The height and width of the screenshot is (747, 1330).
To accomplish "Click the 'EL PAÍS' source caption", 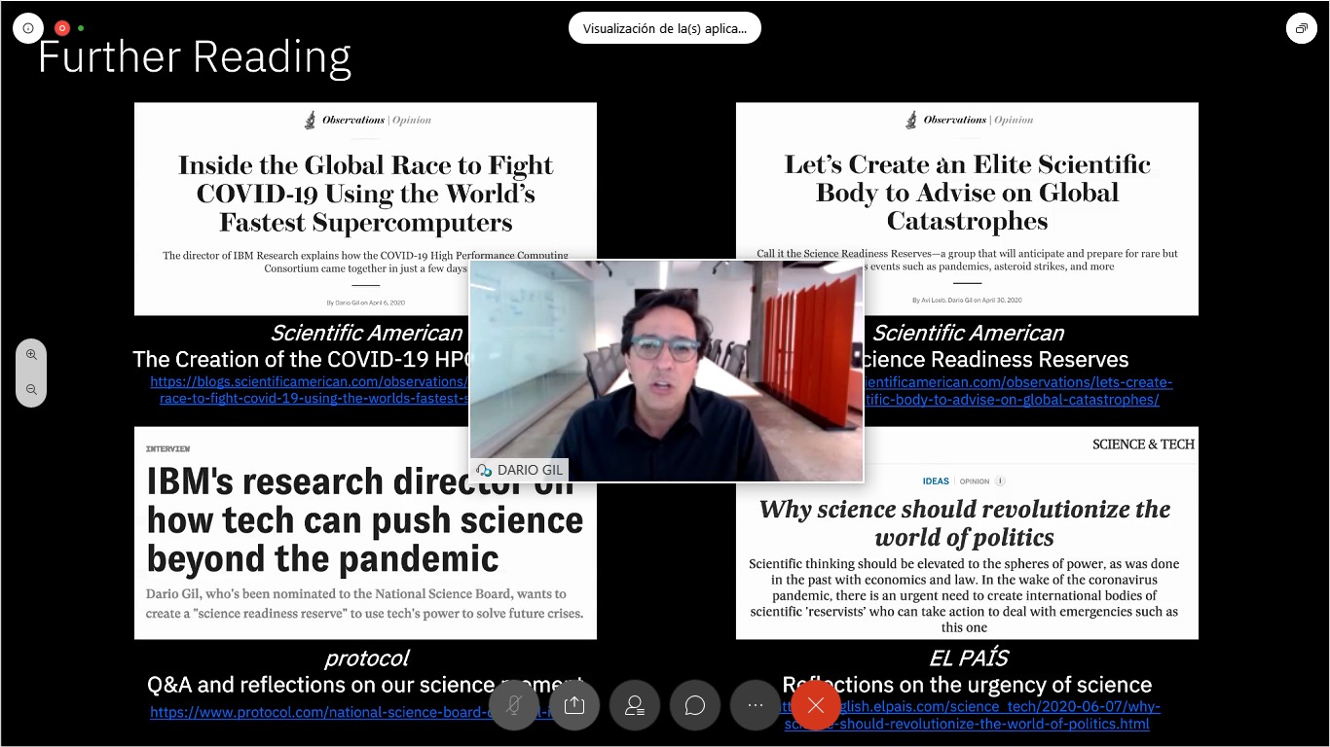I will pyautogui.click(x=968, y=658).
